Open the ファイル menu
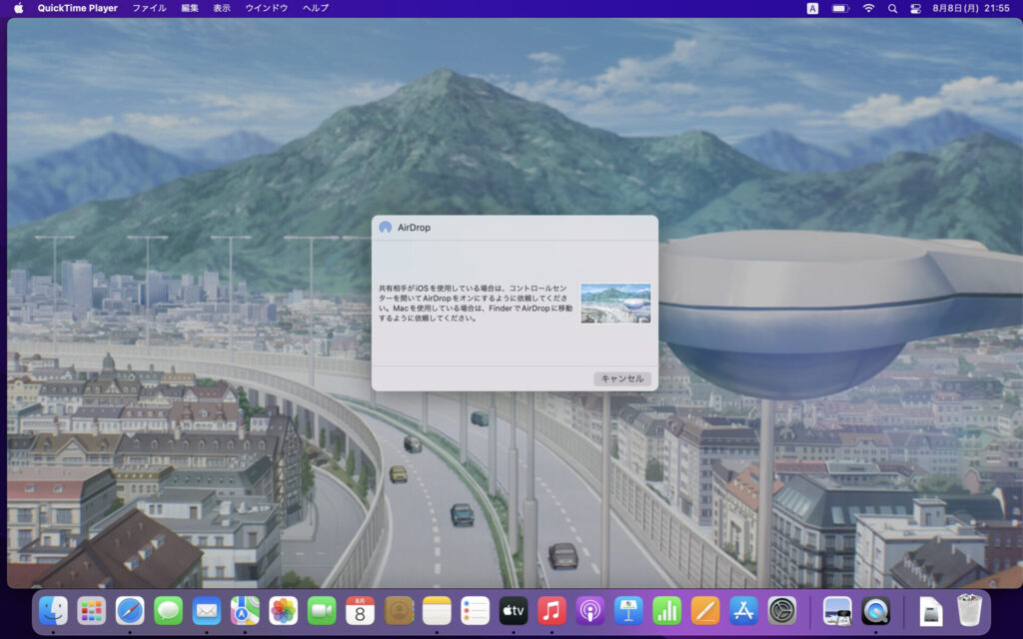Viewport: 1023px width, 639px height. (150, 8)
